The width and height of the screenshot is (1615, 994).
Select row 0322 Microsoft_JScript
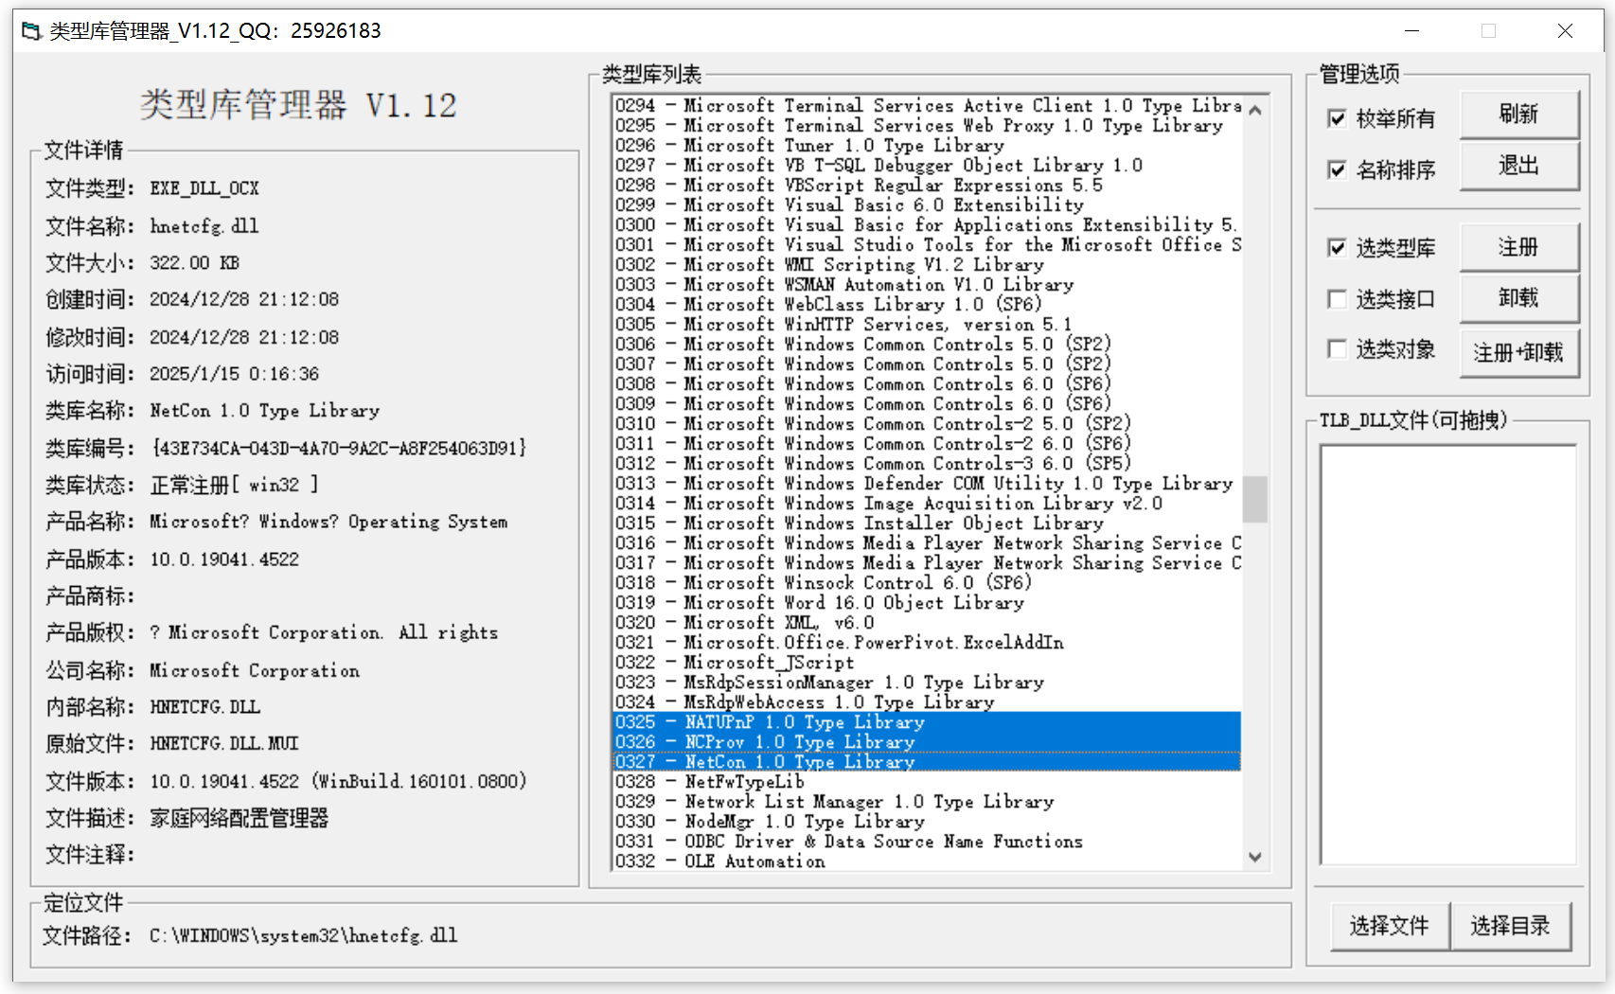click(x=927, y=662)
